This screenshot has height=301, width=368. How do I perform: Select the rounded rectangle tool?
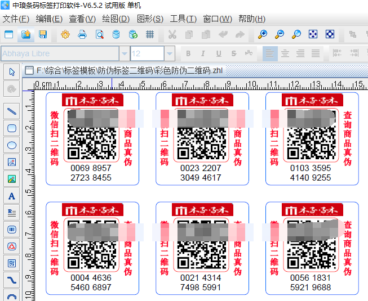click(x=12, y=128)
